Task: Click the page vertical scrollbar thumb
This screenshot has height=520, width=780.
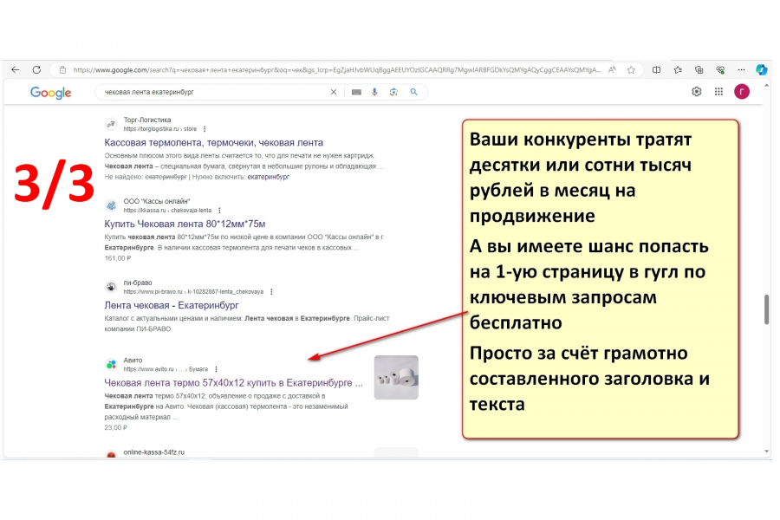Action: coord(767,309)
